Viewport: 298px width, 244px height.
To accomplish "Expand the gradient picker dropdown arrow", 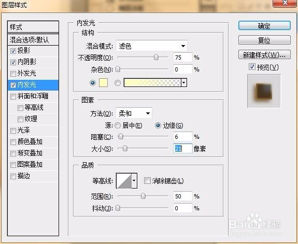I will [184, 83].
